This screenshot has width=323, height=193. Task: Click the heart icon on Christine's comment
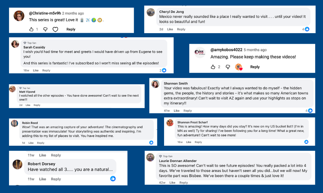click(x=55, y=29)
